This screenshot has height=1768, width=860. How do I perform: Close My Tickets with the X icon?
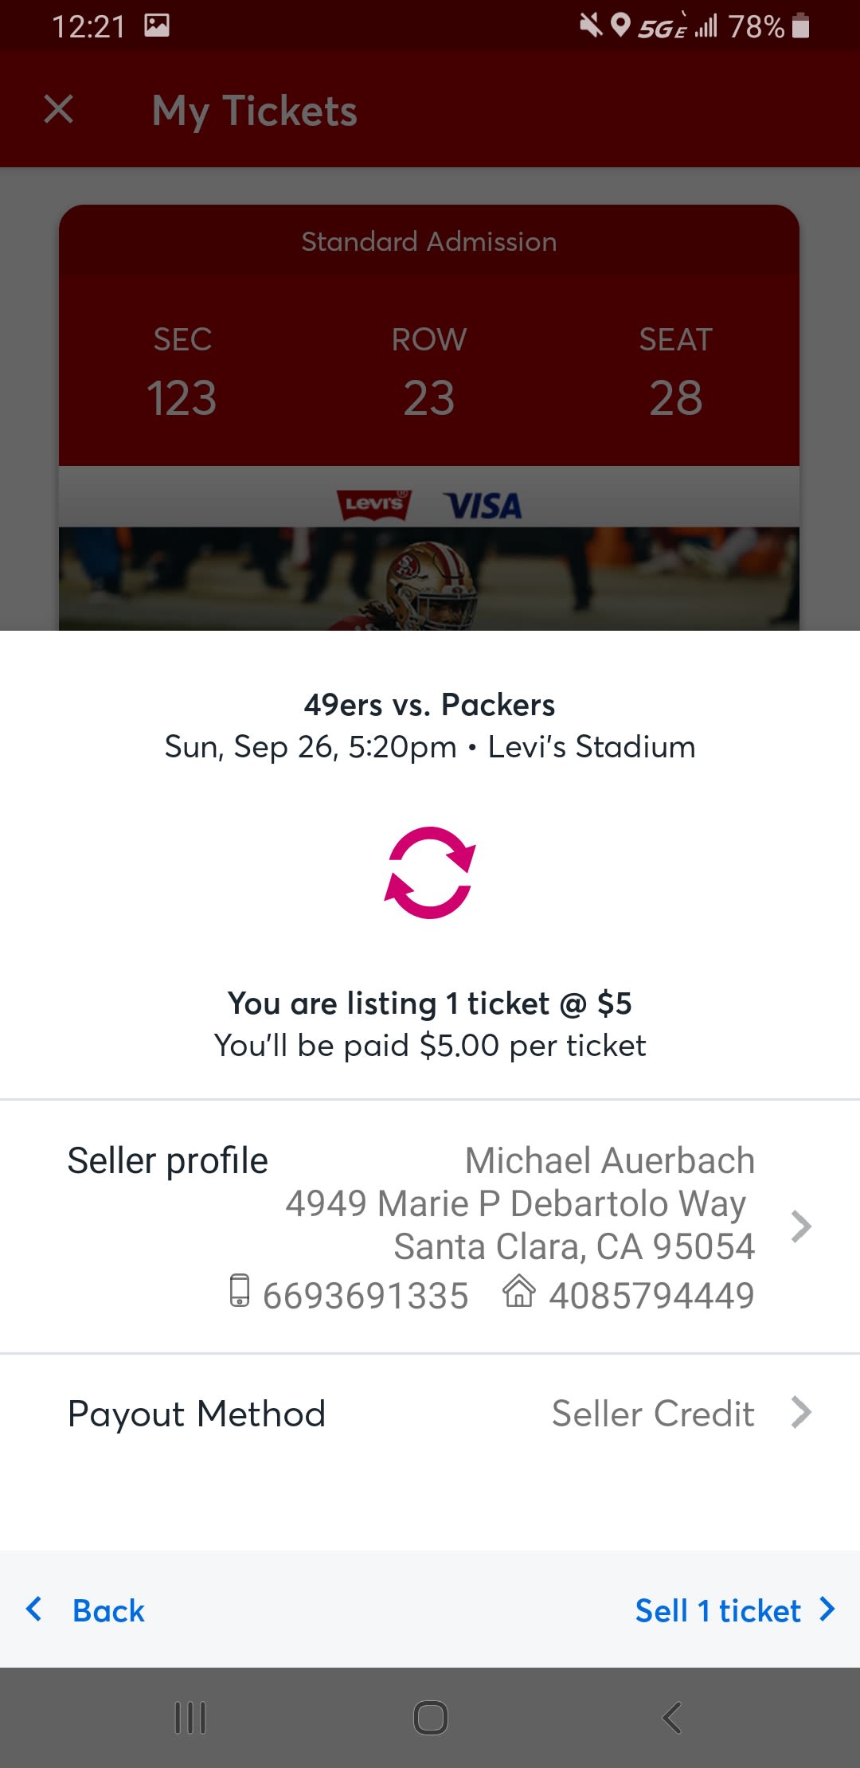[x=59, y=110]
